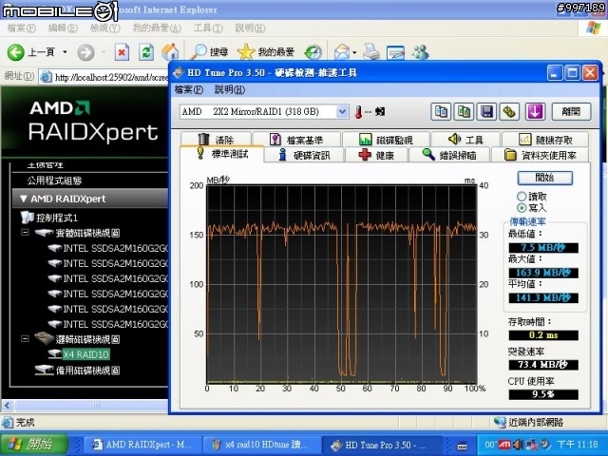608x456 pixels.
Task: Click RAIDXpert horizontal scrollbar left arrow
Action: coord(7,406)
